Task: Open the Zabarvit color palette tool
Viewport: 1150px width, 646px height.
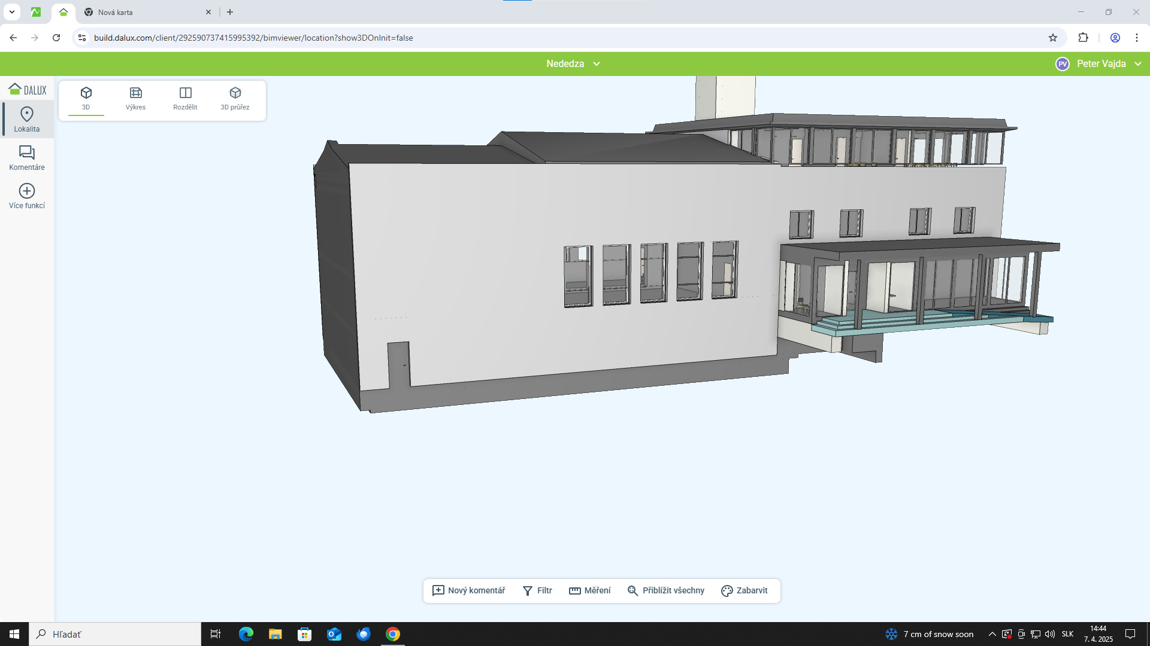Action: pos(745,590)
